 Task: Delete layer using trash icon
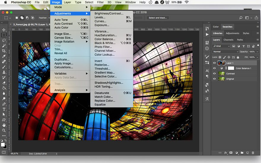tap(253, 153)
